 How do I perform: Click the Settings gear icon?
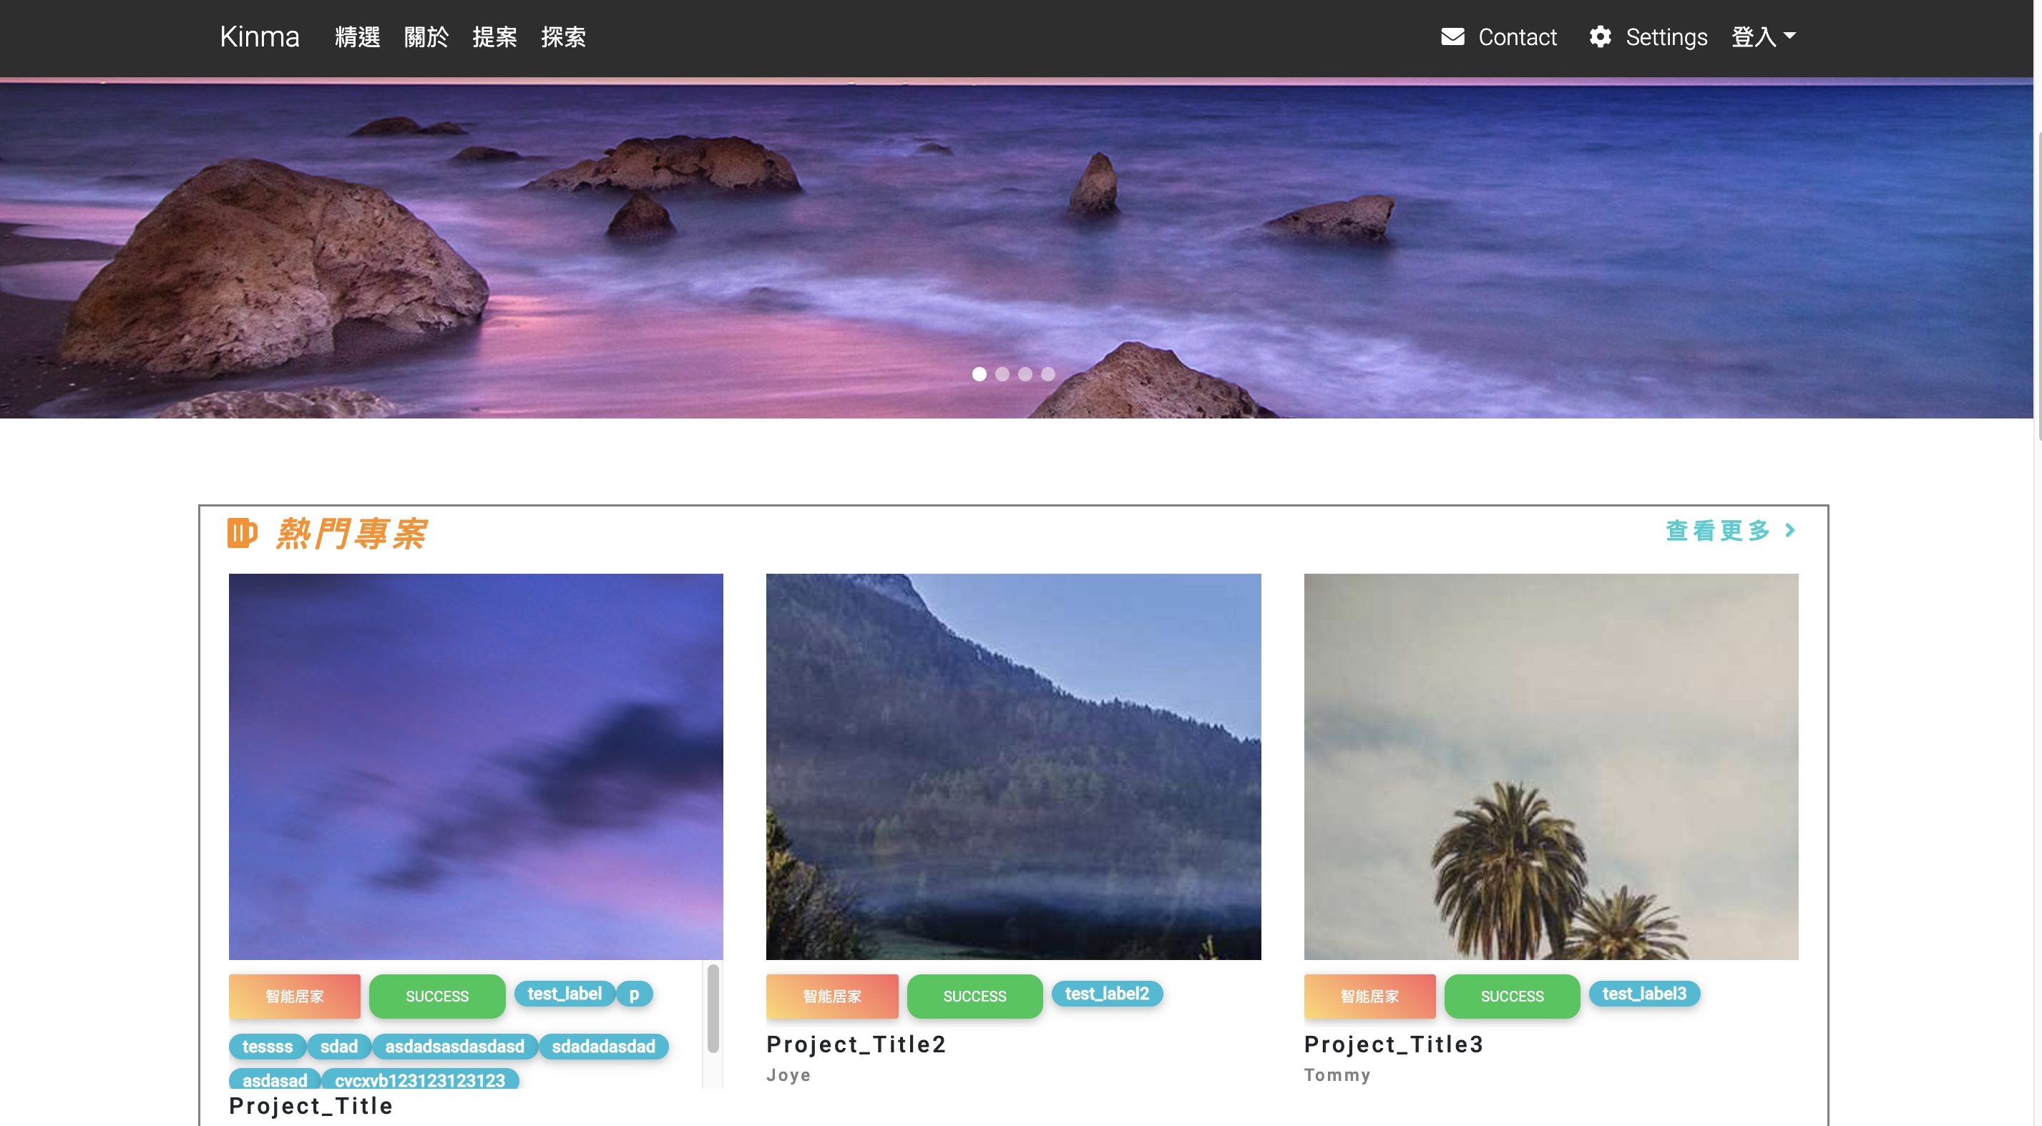pos(1600,37)
